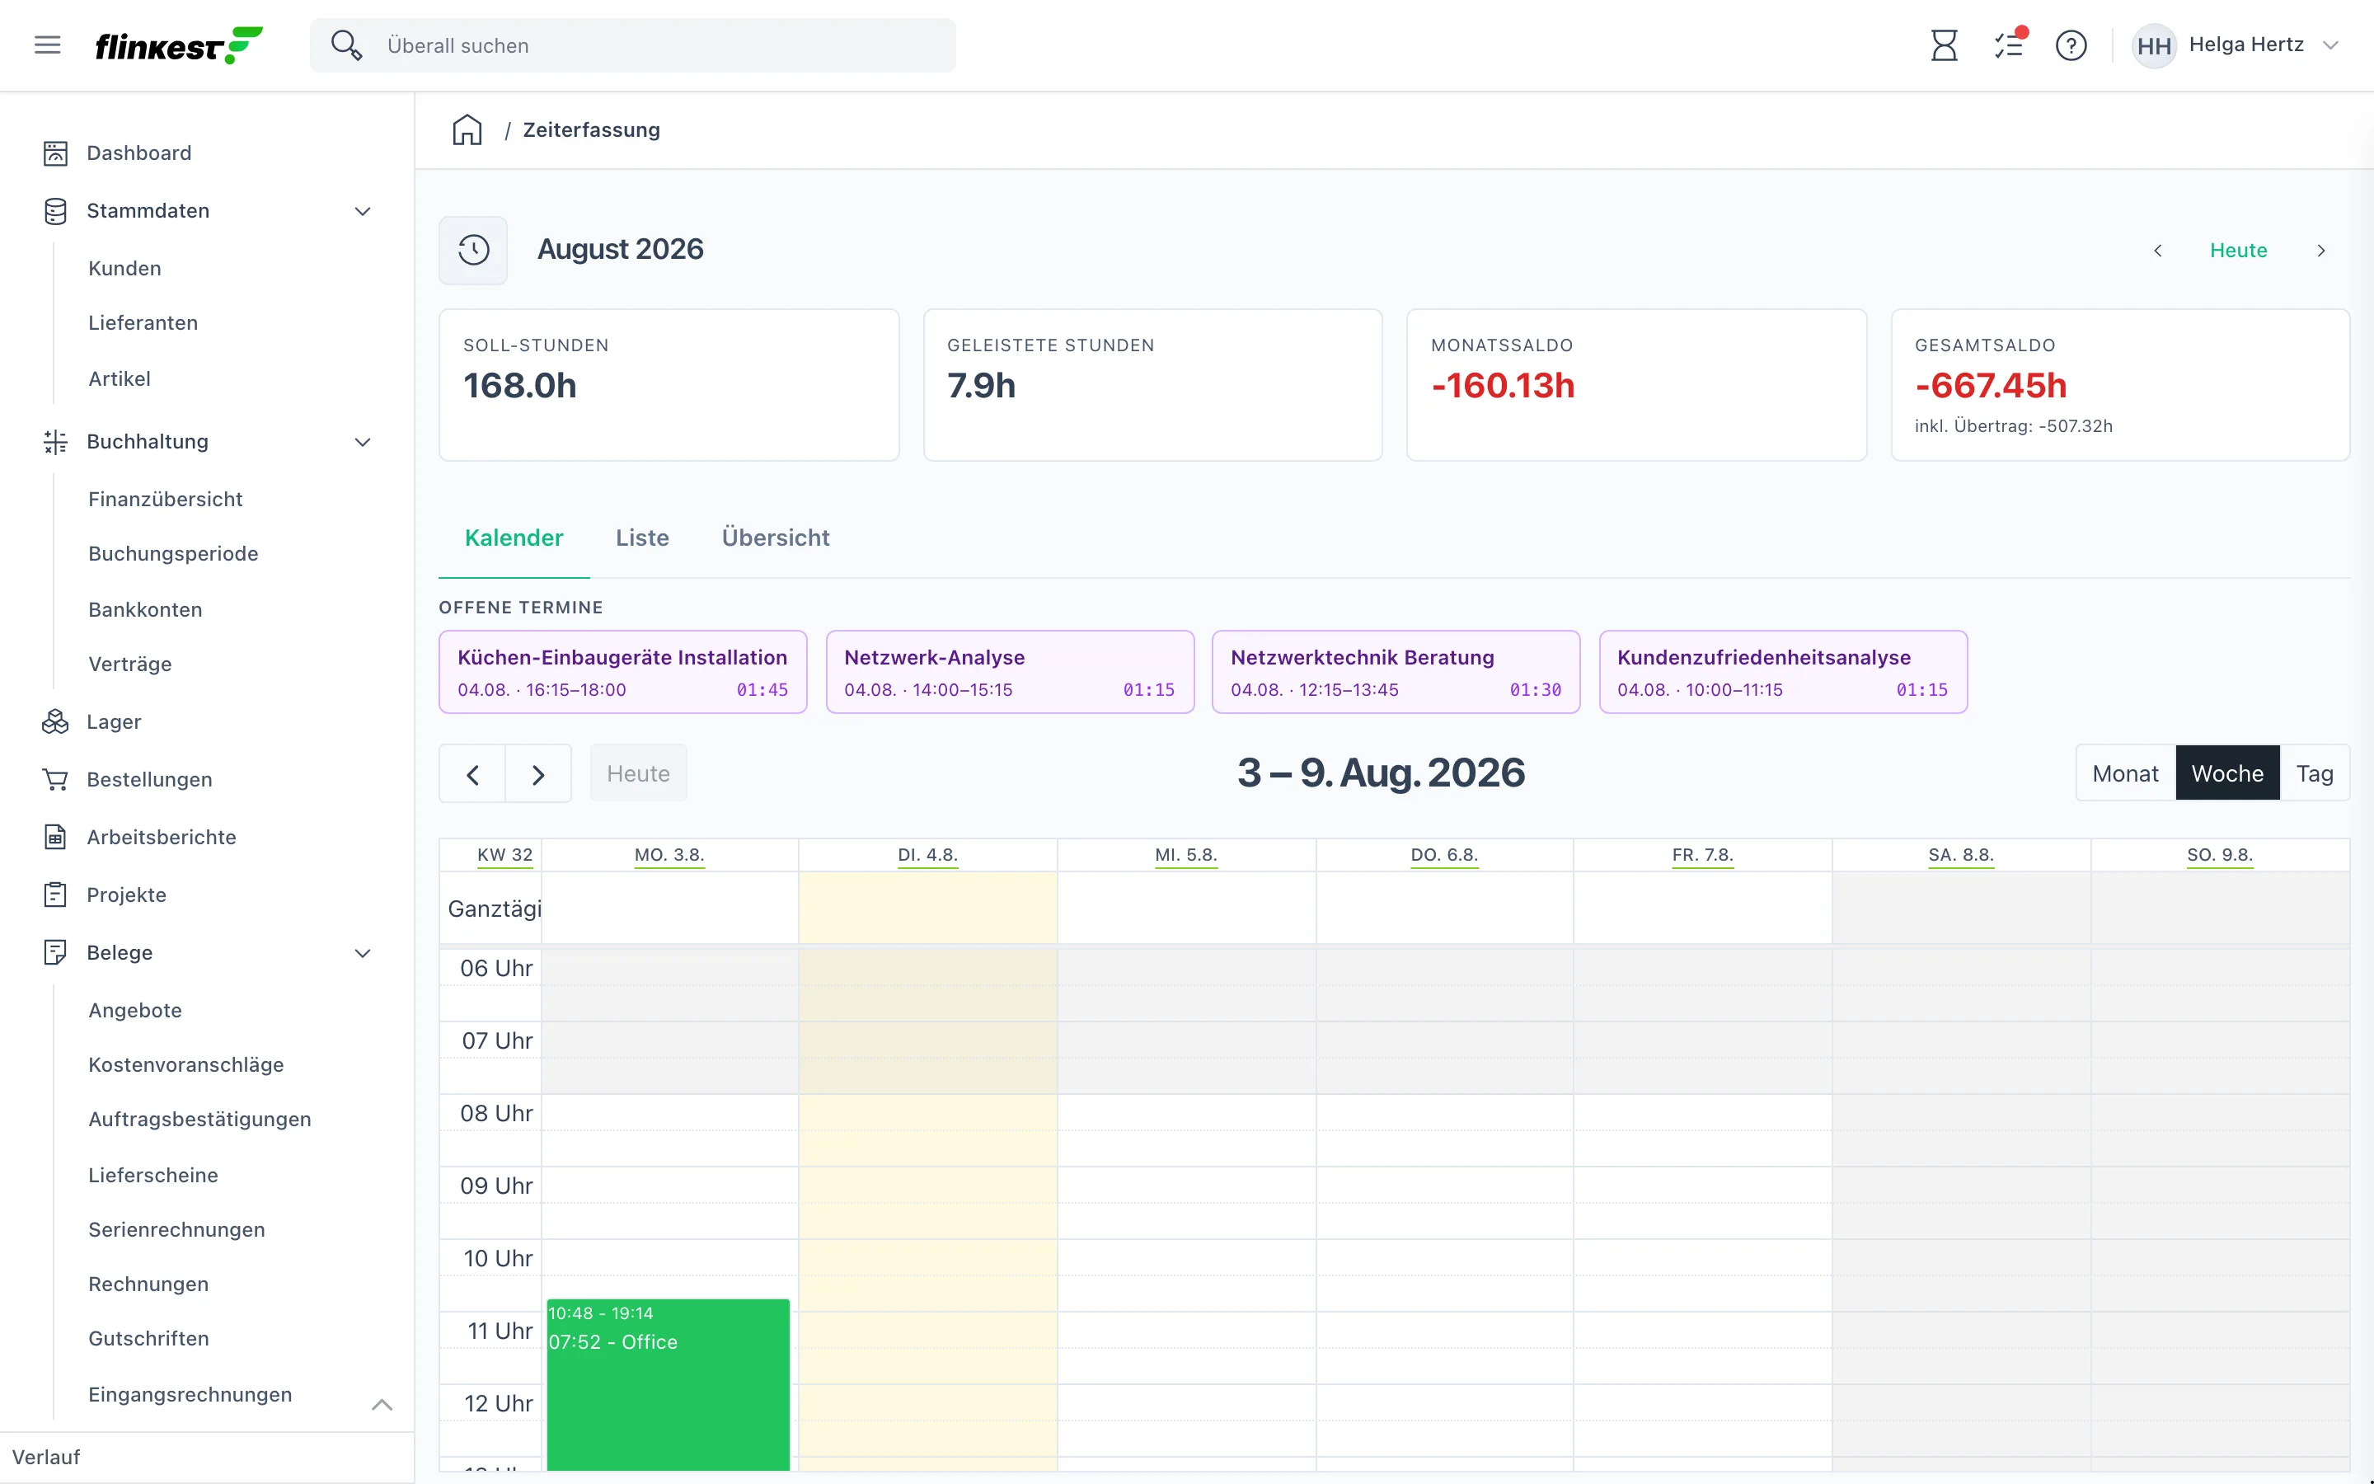Select Woche calendar view
The height and width of the screenshot is (1484, 2374).
tap(2226, 773)
